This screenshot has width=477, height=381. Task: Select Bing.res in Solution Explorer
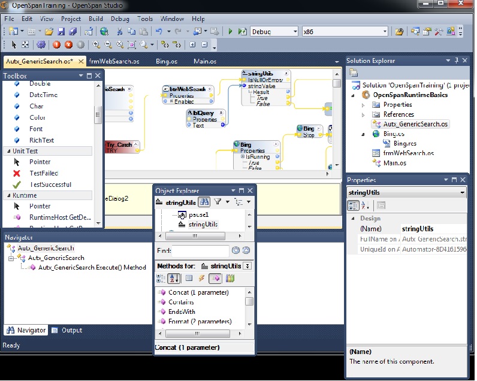[405, 144]
